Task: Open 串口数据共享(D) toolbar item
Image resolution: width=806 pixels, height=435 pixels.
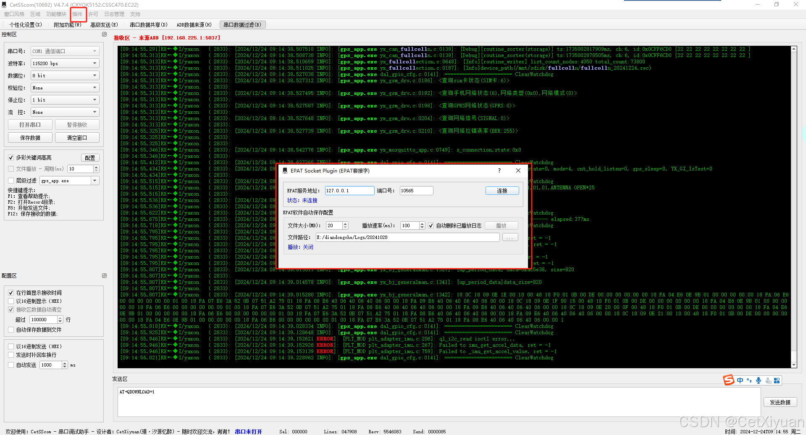Action: pos(149,25)
